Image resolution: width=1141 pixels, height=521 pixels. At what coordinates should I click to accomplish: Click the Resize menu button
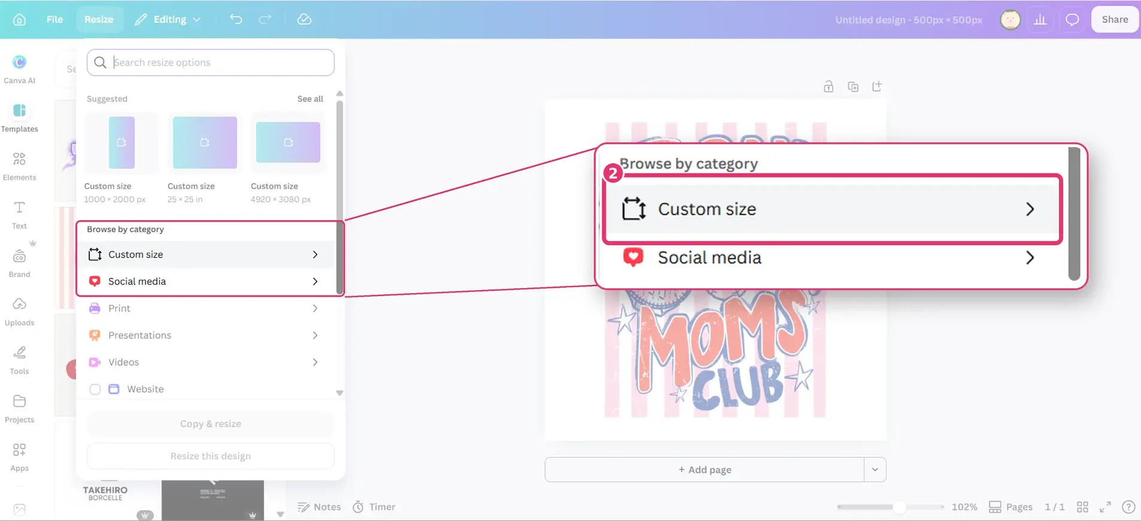tap(99, 19)
